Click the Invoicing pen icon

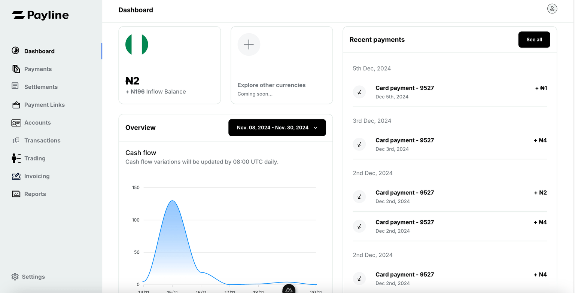16,176
